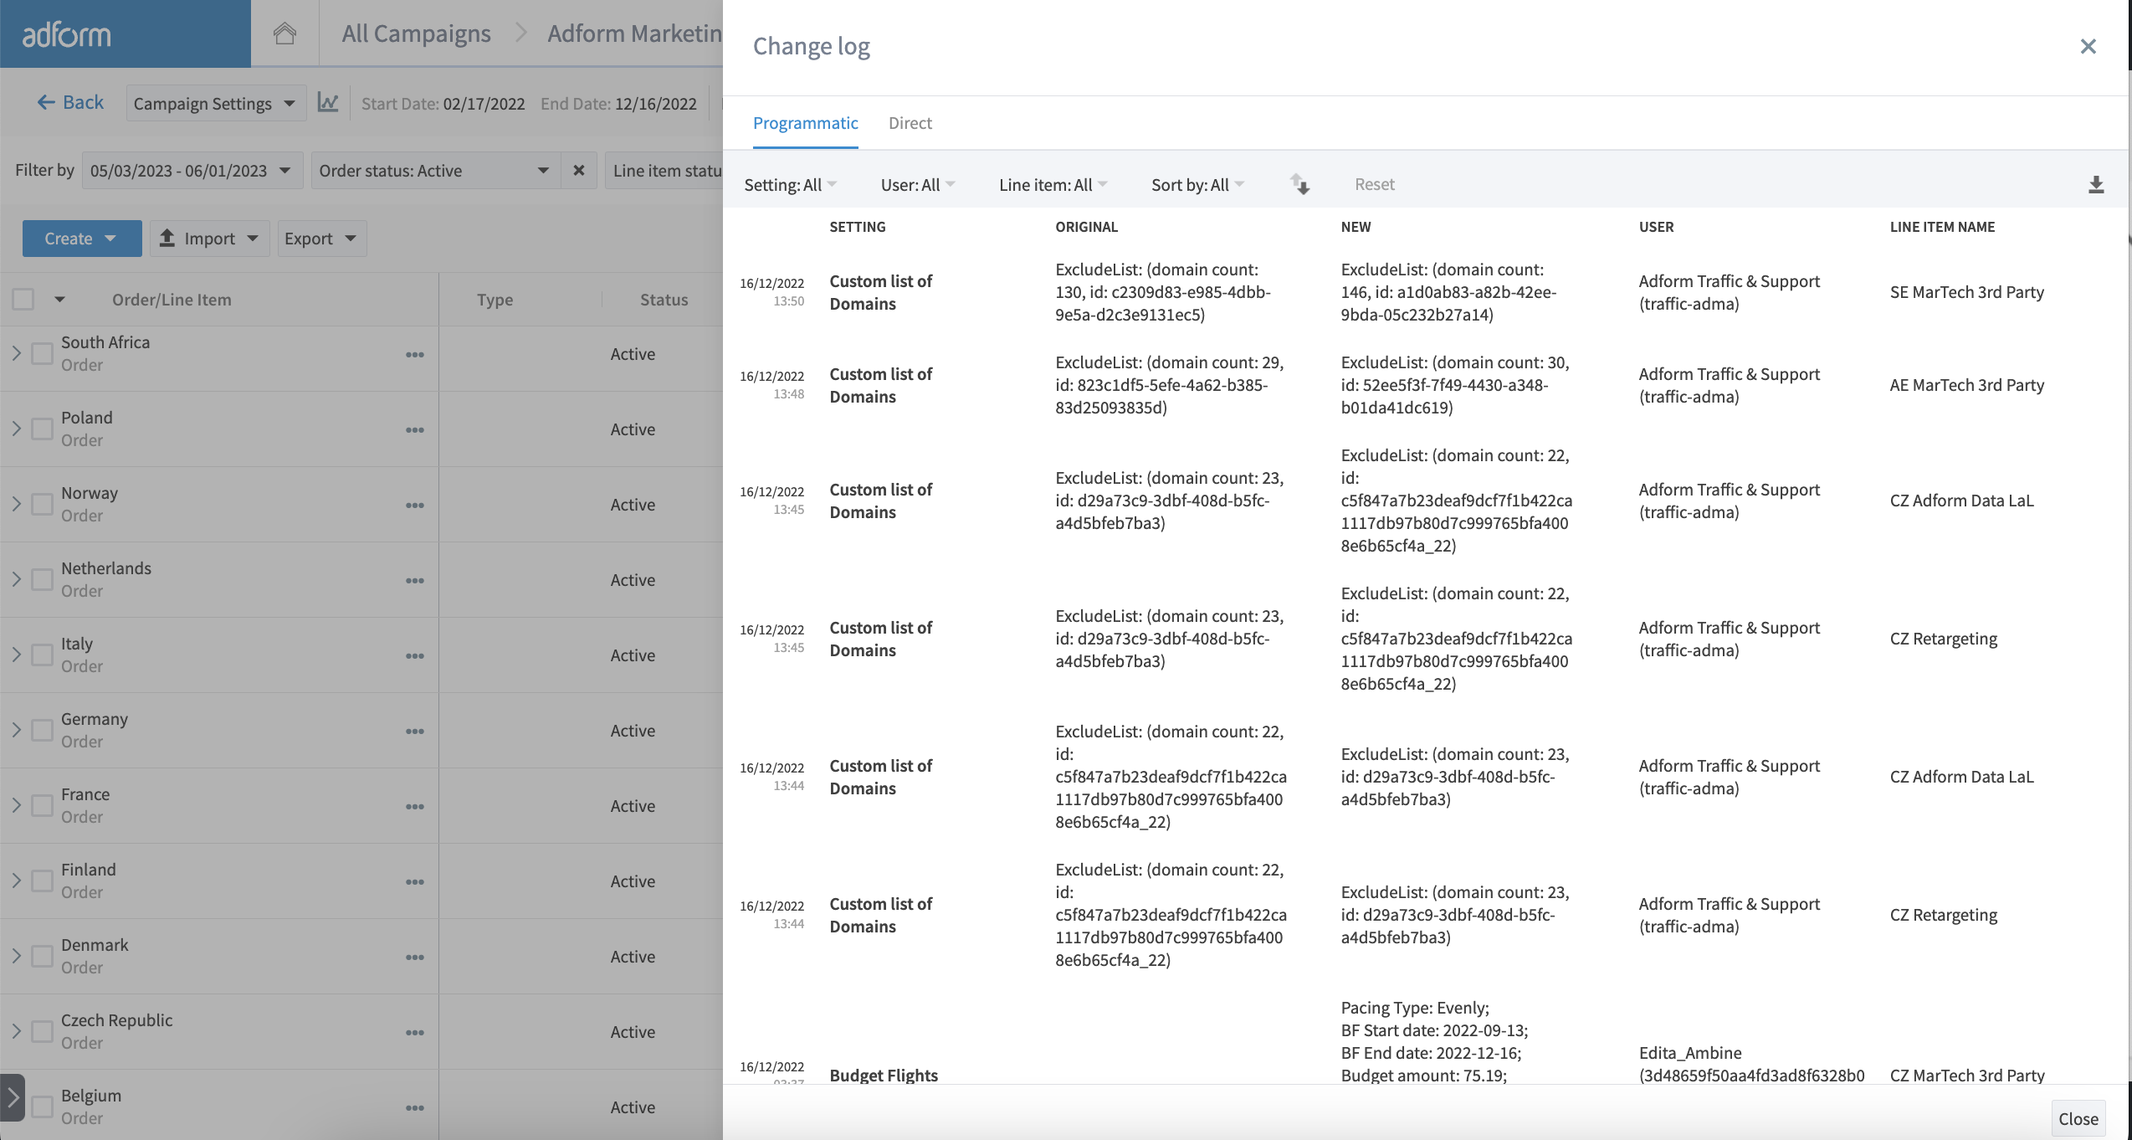Expand the left side panel arrow
The width and height of the screenshot is (2132, 1140).
point(12,1097)
